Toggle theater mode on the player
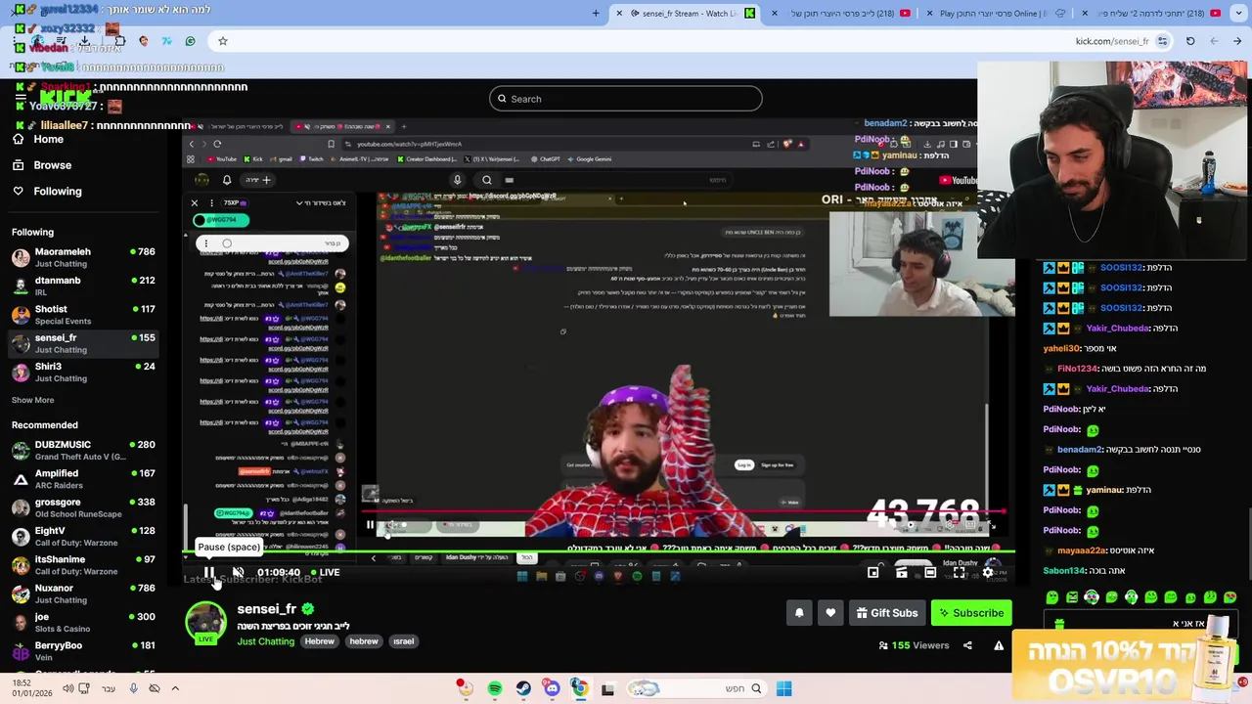The width and height of the screenshot is (1252, 704). pyautogui.click(x=930, y=572)
